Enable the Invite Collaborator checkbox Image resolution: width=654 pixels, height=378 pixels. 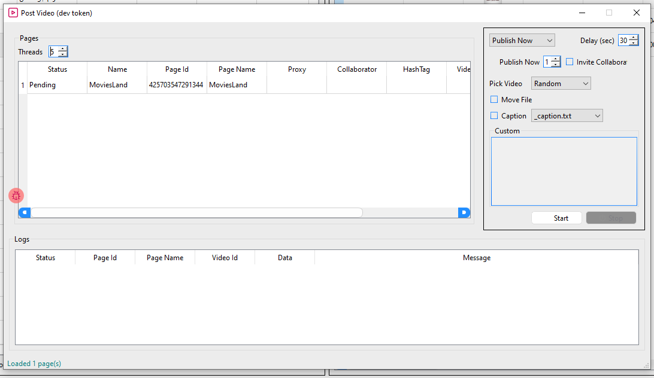pyautogui.click(x=570, y=62)
